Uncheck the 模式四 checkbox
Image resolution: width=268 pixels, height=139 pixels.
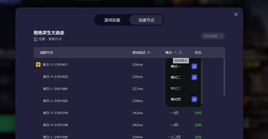click(194, 99)
